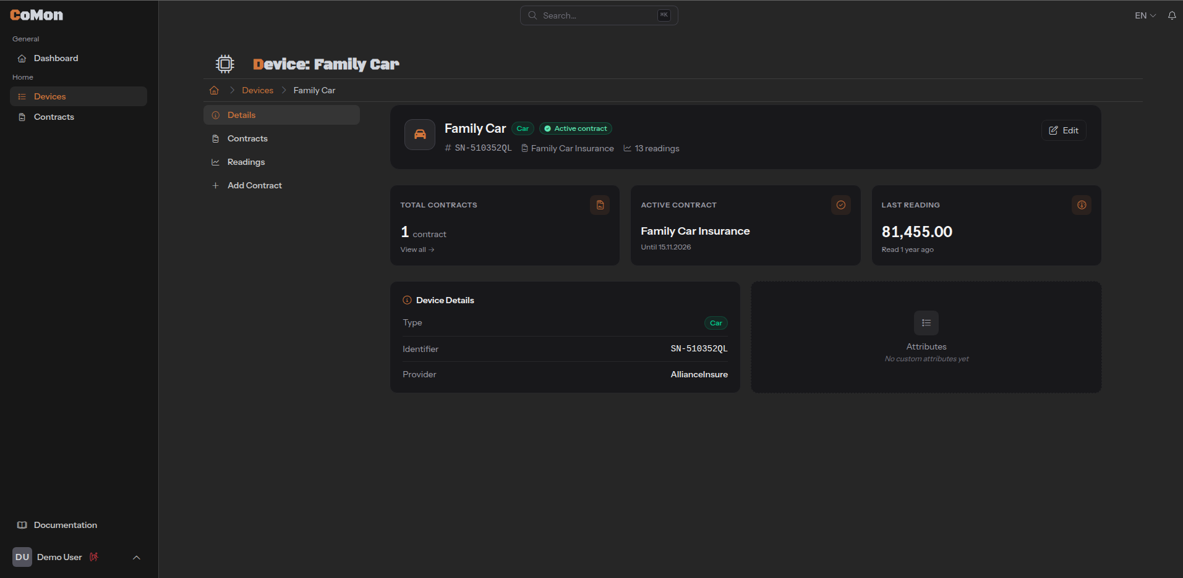Click the Contracts sub-tab document icon

(216, 138)
